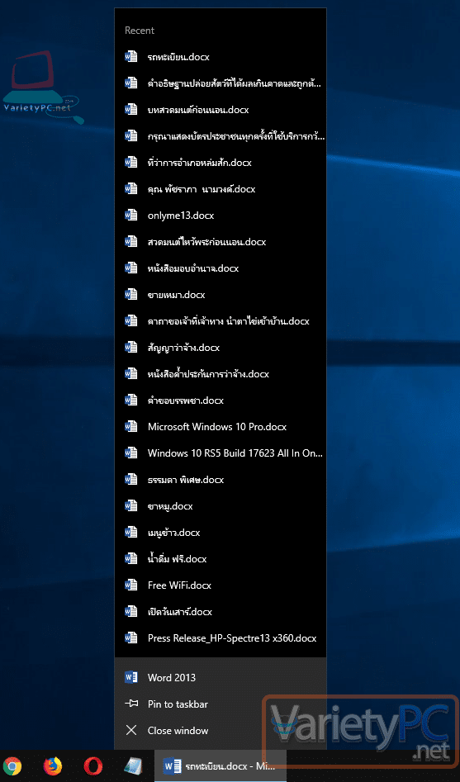Open recent file Free WiFi.docx

click(221, 585)
